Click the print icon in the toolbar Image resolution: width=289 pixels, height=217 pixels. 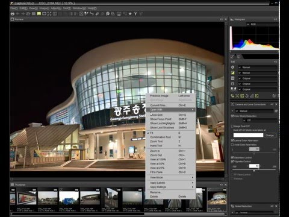[13, 14]
